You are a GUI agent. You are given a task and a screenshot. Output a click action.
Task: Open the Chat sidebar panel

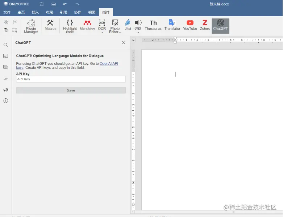[x=6, y=67]
